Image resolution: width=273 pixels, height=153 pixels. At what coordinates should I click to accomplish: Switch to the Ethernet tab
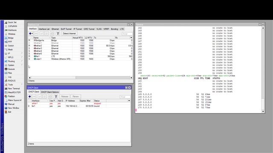pos(55,29)
